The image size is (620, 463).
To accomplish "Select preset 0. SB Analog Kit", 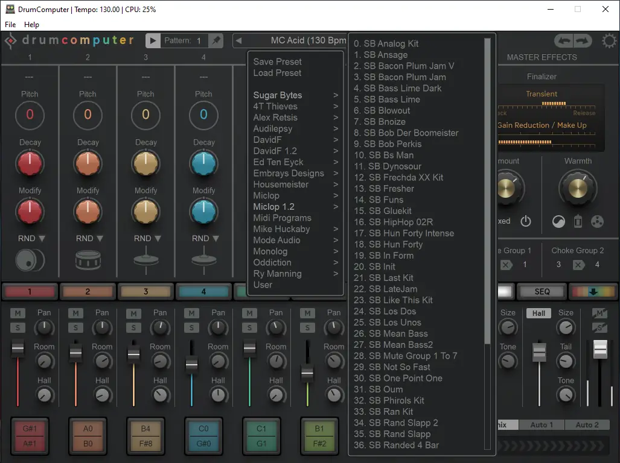I will pyautogui.click(x=386, y=43).
